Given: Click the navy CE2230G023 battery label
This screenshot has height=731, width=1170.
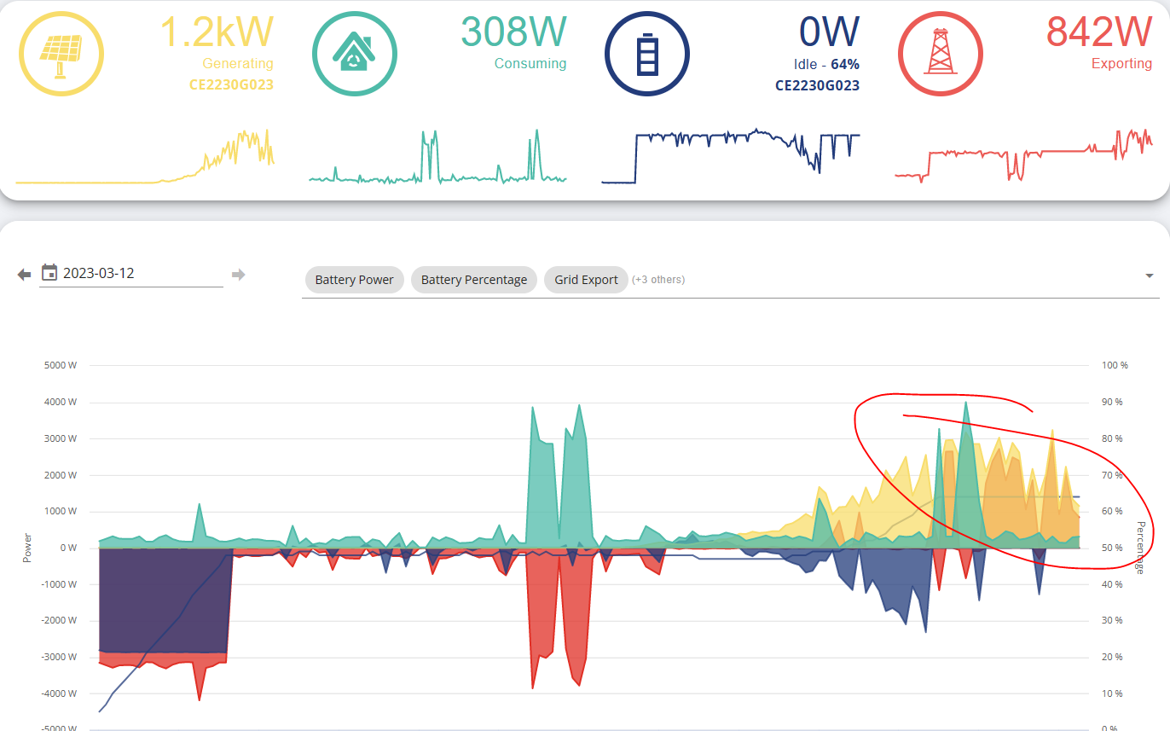Looking at the screenshot, I should pos(817,85).
